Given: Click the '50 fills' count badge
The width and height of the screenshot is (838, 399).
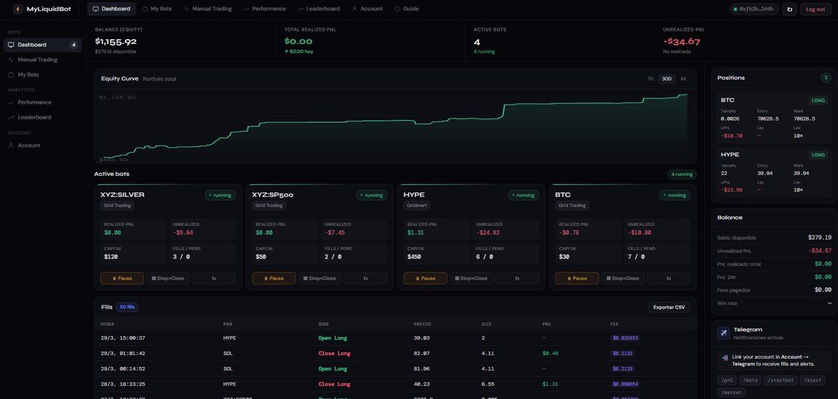Looking at the screenshot, I should point(127,307).
